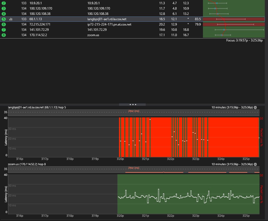Click the 18.5 average latency in hop 5
The image size is (268, 221).
162,19
